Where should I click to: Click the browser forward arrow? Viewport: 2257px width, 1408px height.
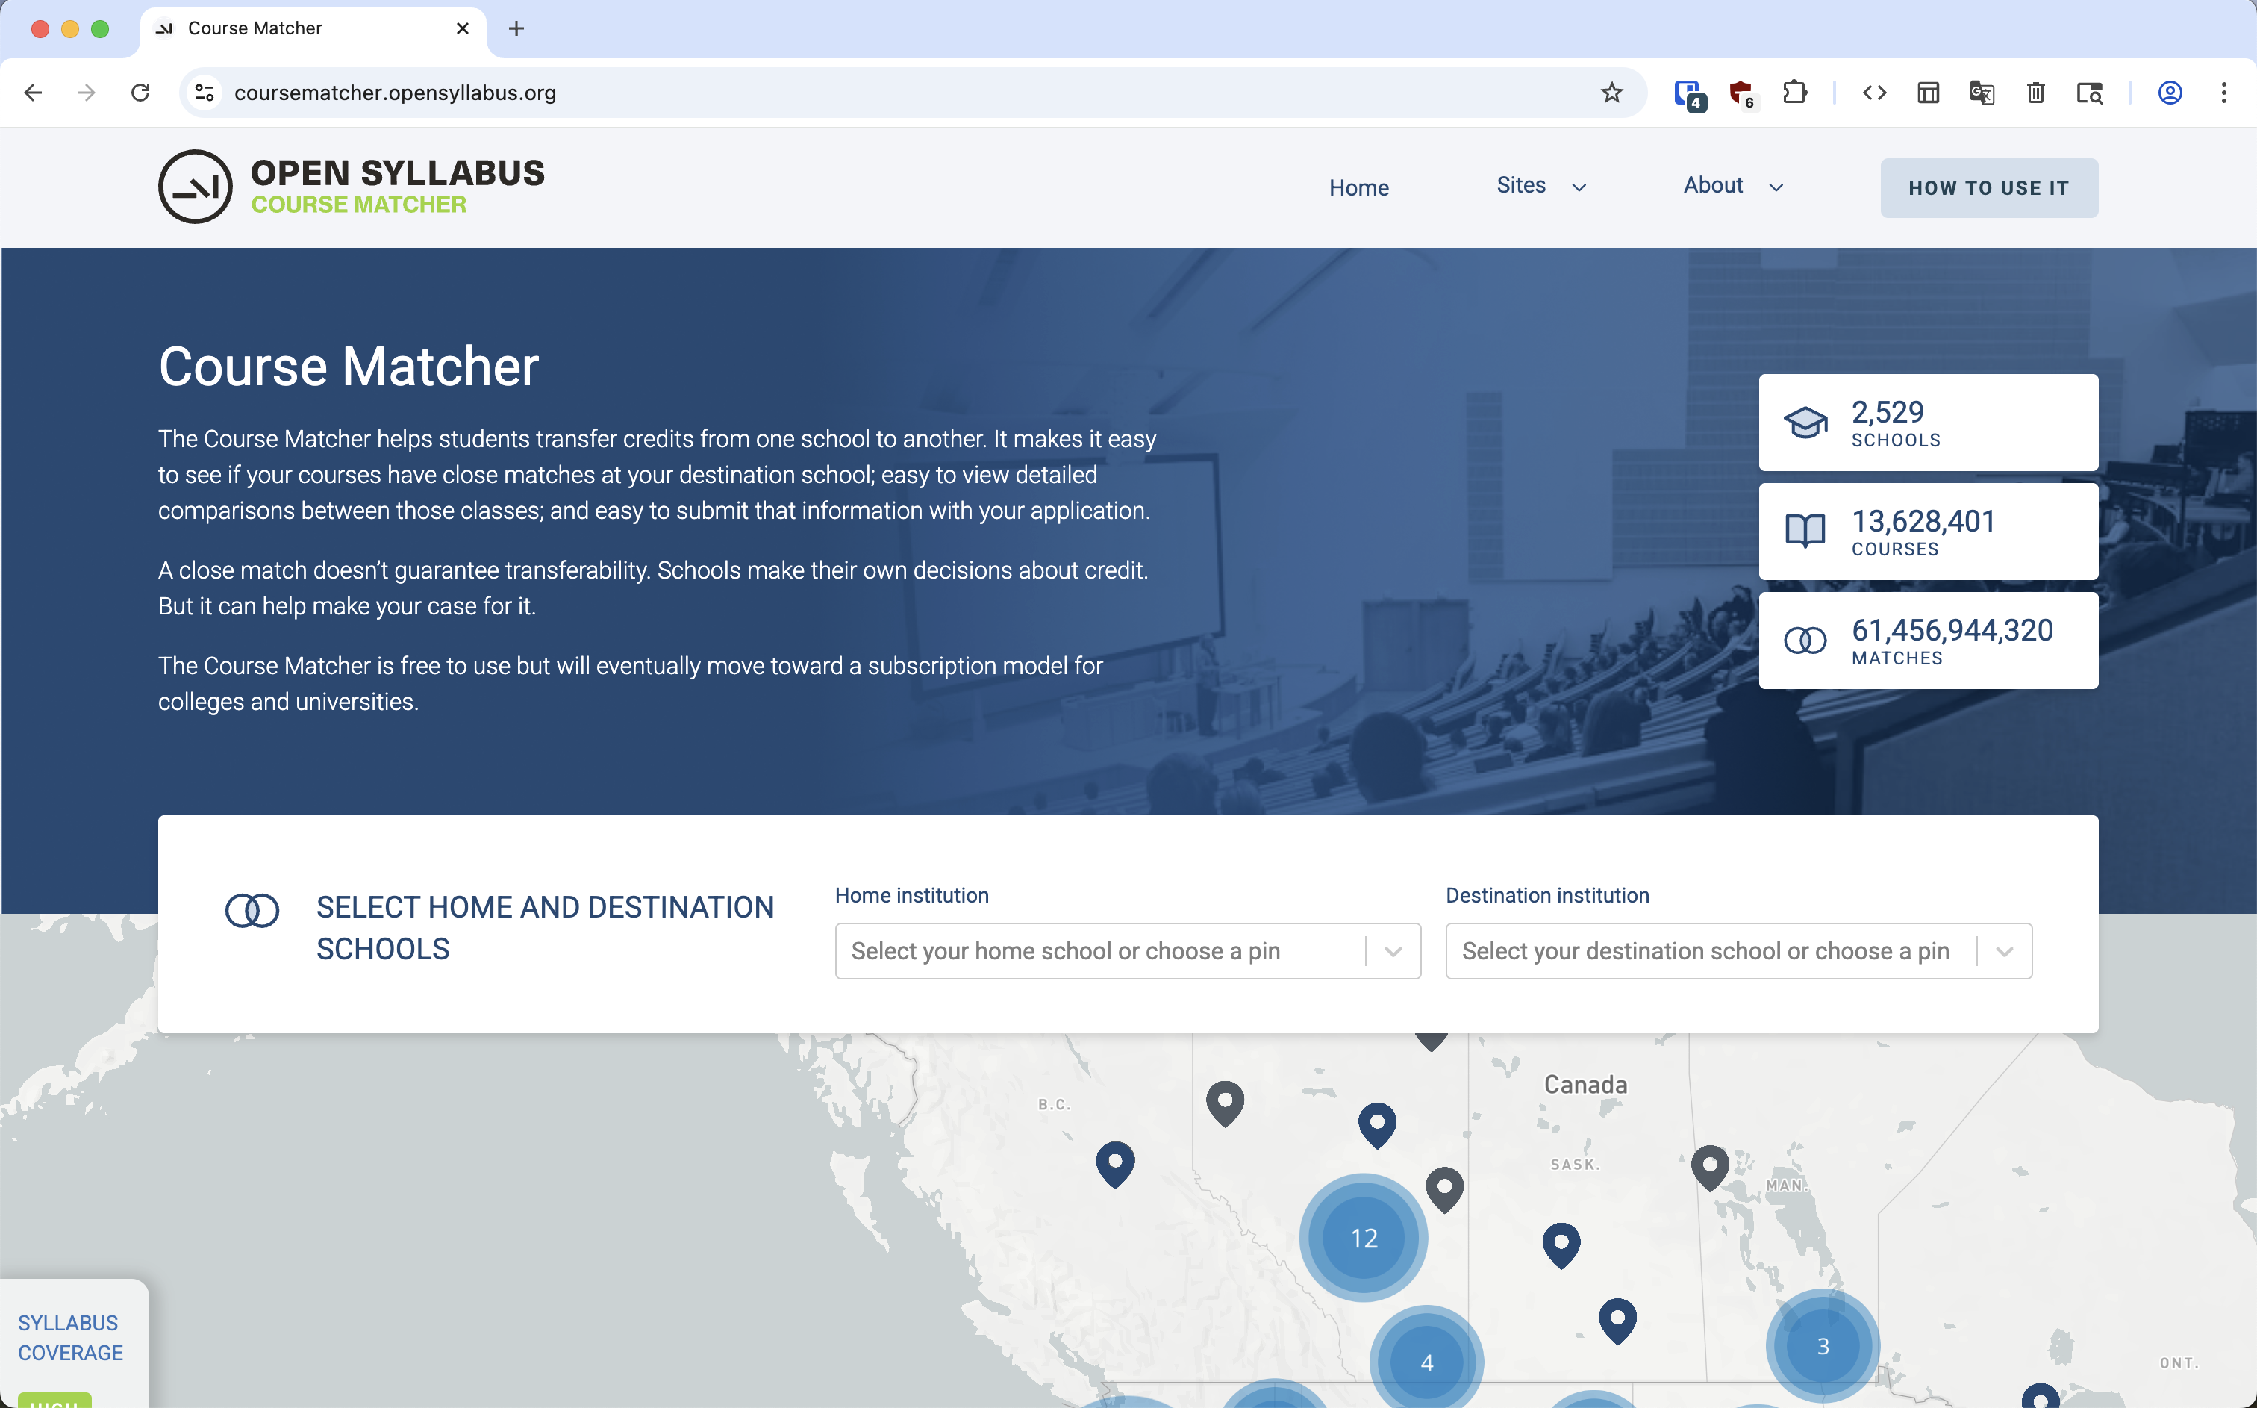click(x=87, y=92)
